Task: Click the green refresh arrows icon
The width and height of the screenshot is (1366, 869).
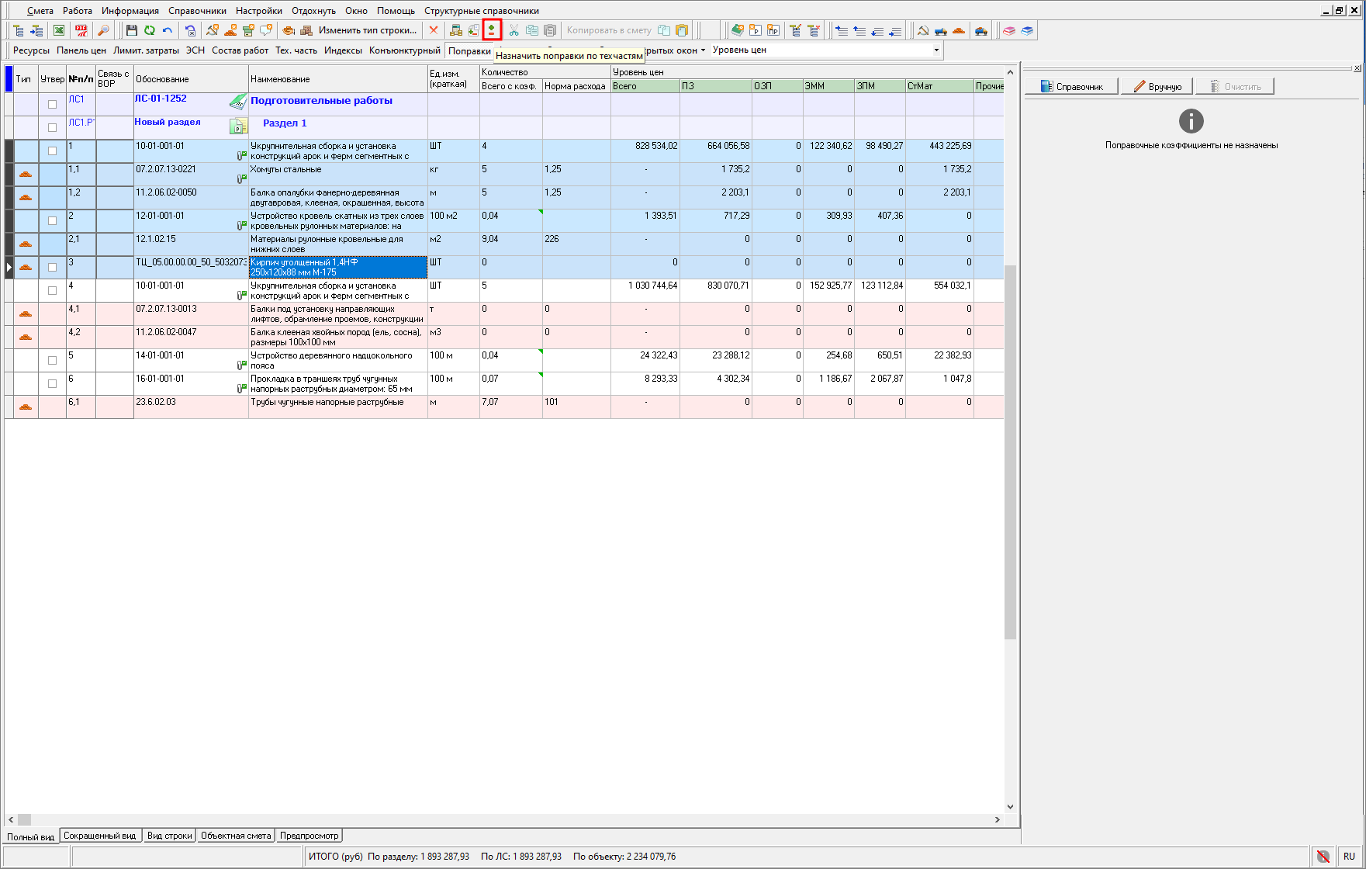Action: pyautogui.click(x=150, y=30)
